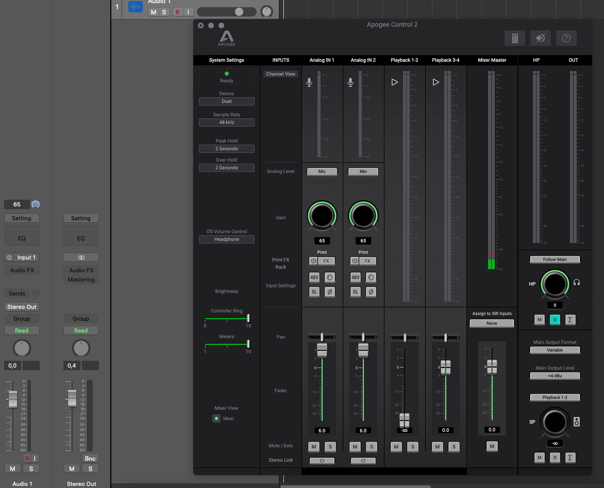Click the speaker icon beside SP knob
Image resolution: width=604 pixels, height=488 pixels.
coord(577,422)
